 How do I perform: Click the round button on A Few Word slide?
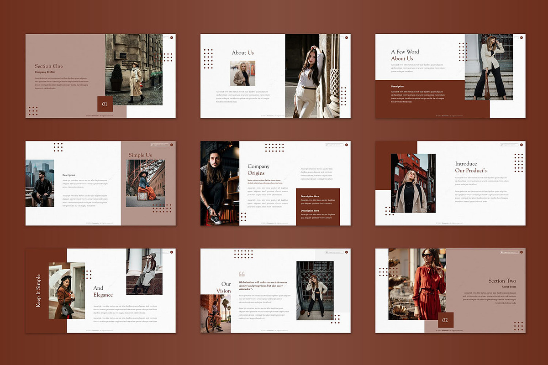click(x=522, y=37)
